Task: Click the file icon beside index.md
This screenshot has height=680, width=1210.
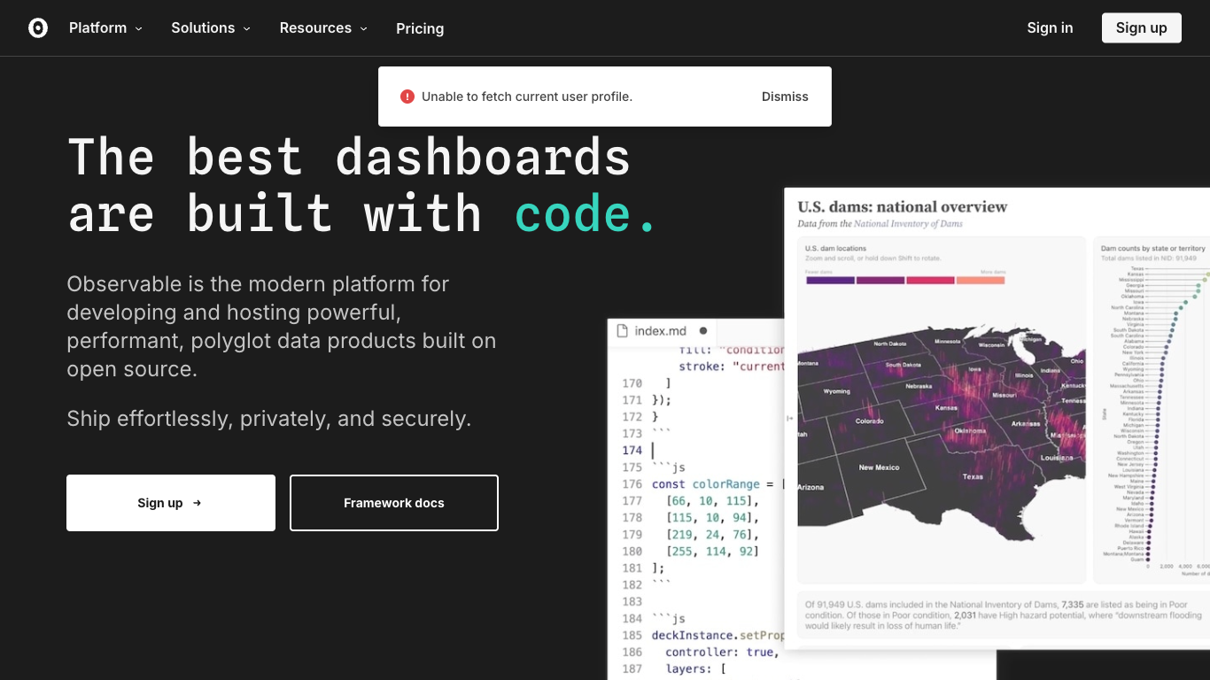Action: 622,331
